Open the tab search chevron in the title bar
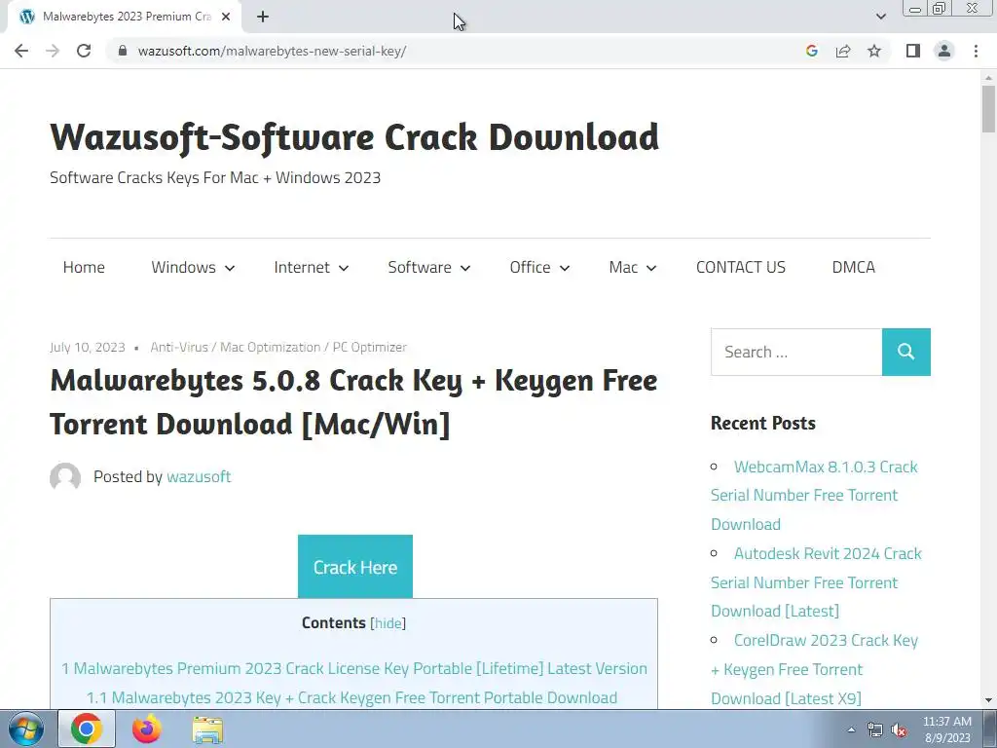Image resolution: width=997 pixels, height=748 pixels. [x=880, y=17]
